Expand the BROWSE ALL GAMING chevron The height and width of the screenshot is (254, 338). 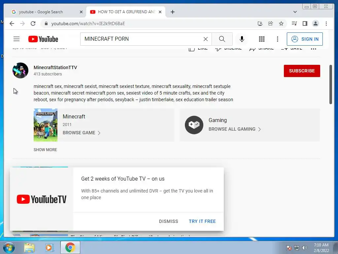point(259,129)
